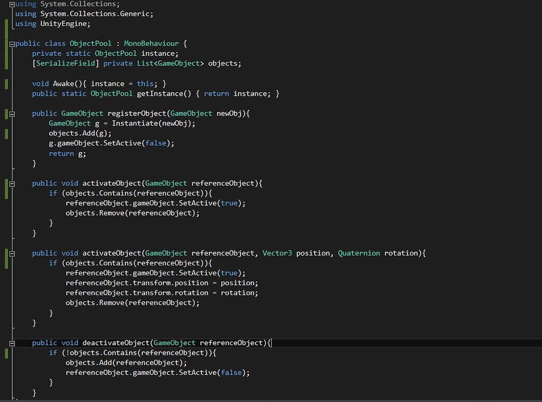Image resolution: width=542 pixels, height=402 pixels.
Task: Click the 'Awake' method name
Action: point(63,83)
